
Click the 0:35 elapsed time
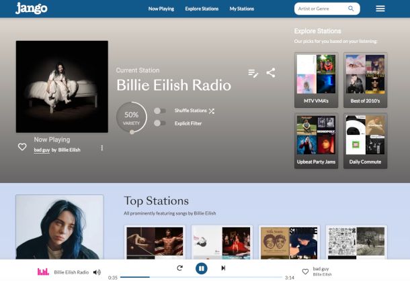(x=113, y=278)
